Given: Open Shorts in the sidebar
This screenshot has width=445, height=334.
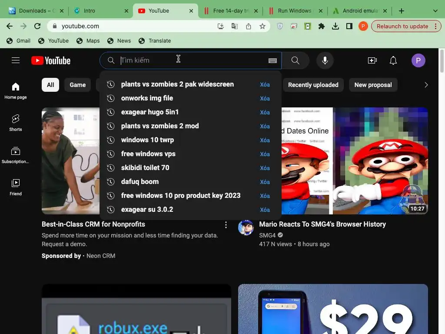Looking at the screenshot, I should pyautogui.click(x=16, y=123).
